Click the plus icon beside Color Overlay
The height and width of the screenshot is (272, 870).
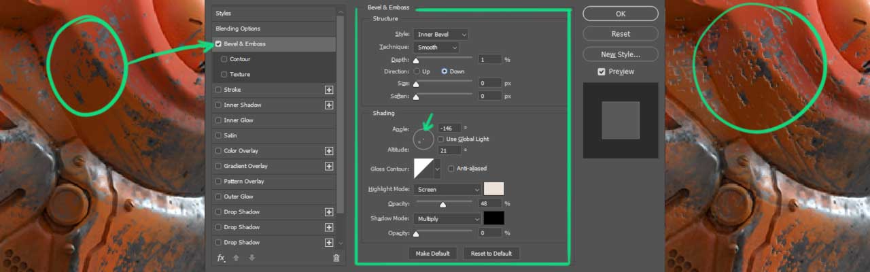329,151
